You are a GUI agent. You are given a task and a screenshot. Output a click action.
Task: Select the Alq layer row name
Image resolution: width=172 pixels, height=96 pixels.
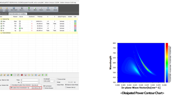(3, 28)
